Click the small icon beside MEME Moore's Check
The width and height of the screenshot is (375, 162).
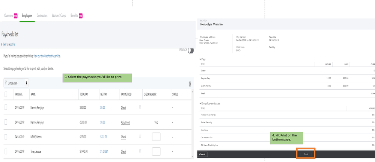pos(140,136)
